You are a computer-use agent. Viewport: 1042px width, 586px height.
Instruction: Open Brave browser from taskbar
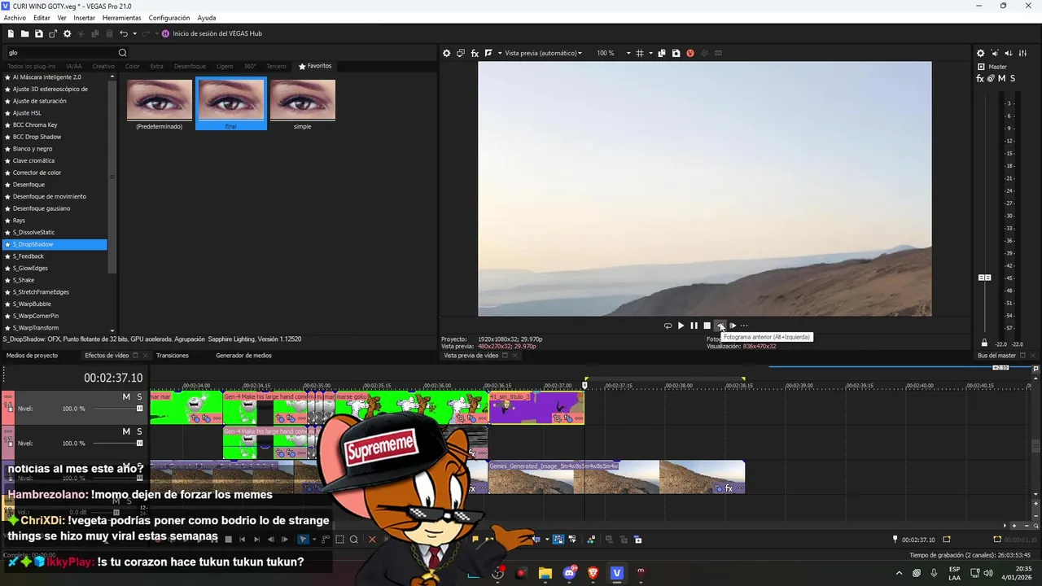pyautogui.click(x=593, y=573)
